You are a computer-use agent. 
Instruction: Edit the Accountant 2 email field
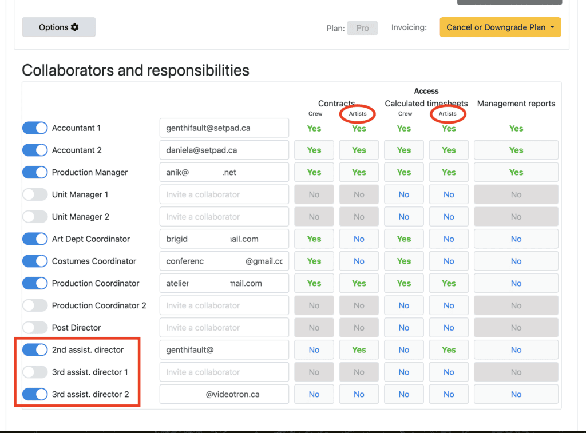pyautogui.click(x=224, y=150)
